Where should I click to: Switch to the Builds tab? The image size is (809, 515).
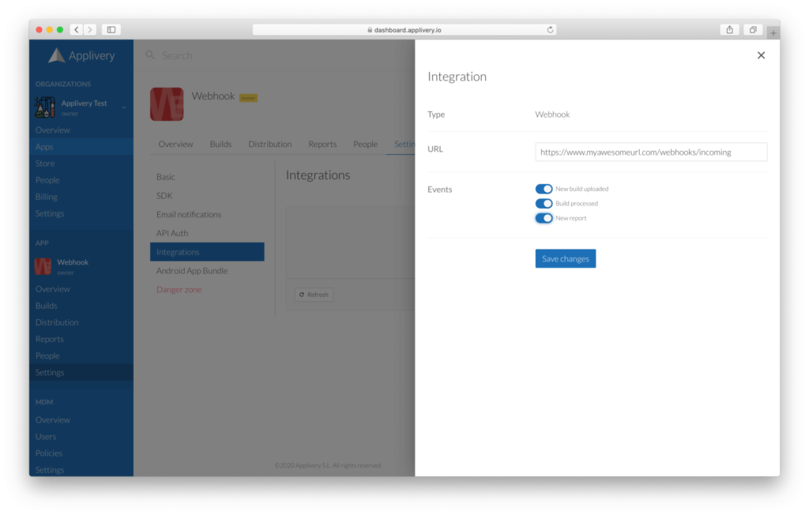click(x=220, y=144)
